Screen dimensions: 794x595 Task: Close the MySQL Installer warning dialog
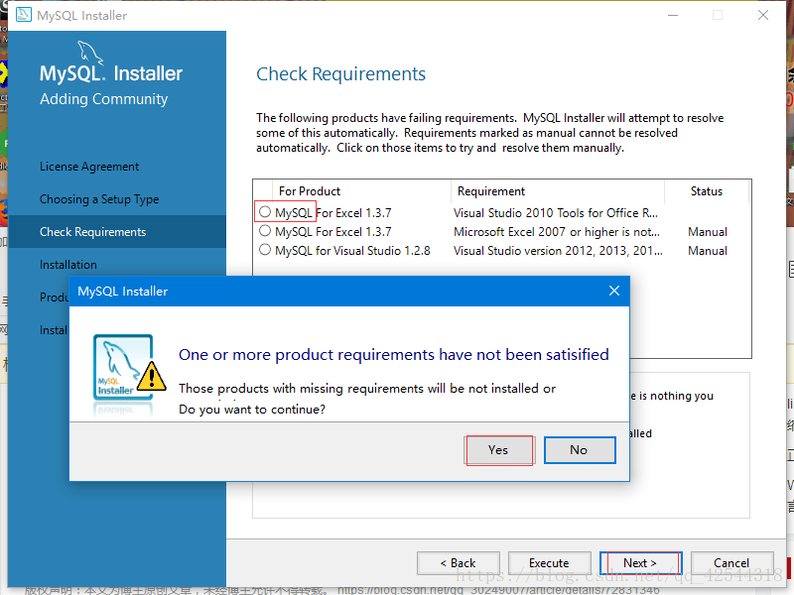pos(614,291)
